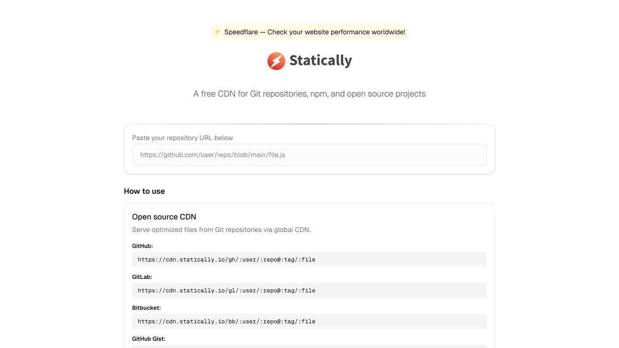Click the 'Serve optimized files' description text
This screenshot has width=619, height=348.
221,230
